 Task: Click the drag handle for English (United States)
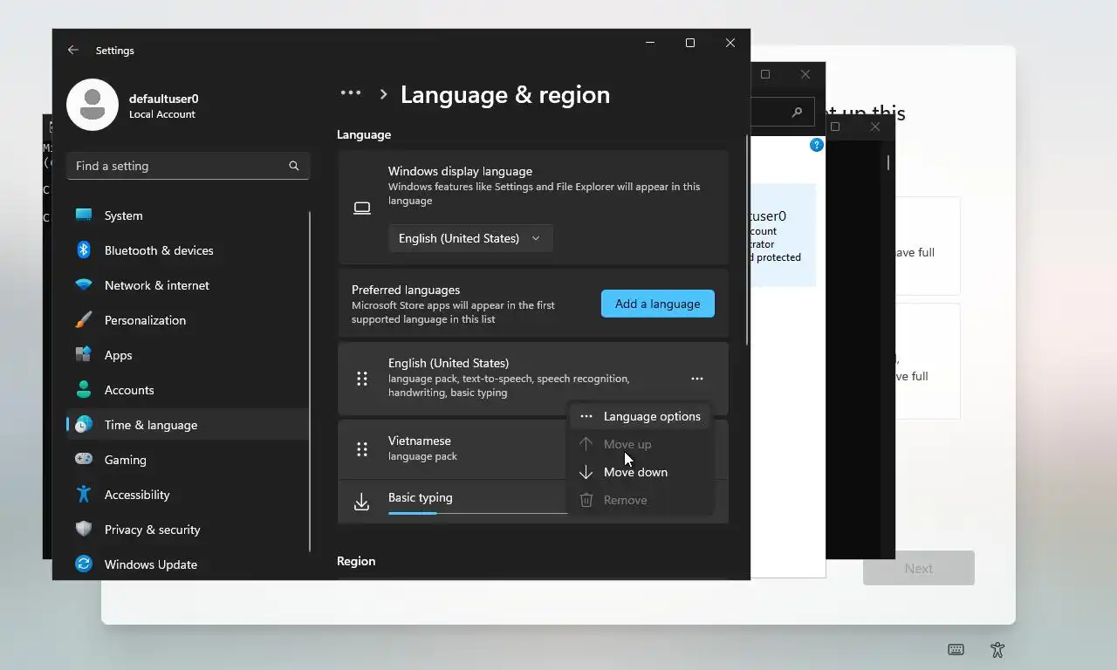tap(362, 379)
